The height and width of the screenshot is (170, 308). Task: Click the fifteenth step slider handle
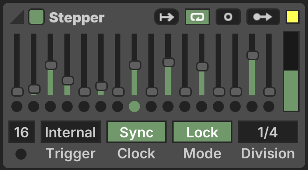coord(252,55)
